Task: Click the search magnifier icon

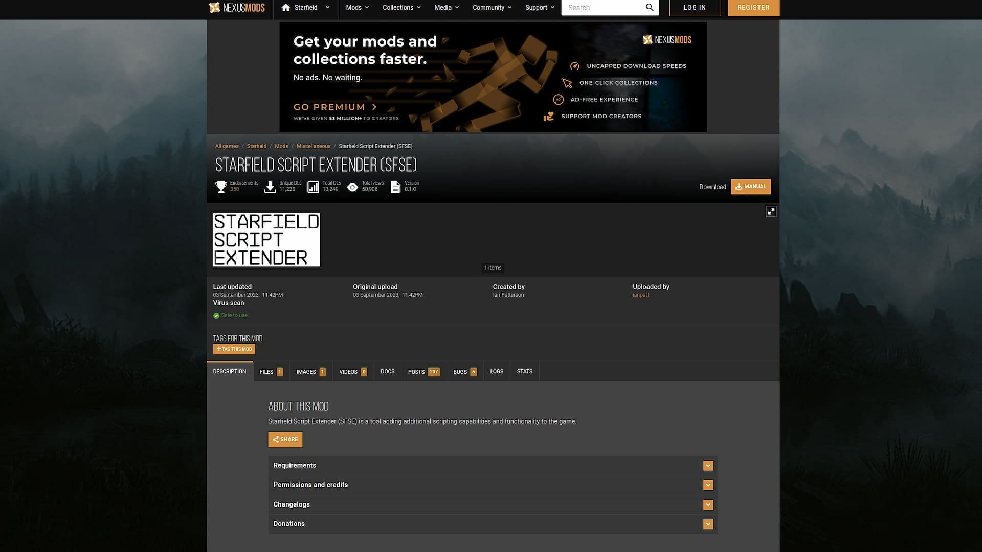Action: 650,8
